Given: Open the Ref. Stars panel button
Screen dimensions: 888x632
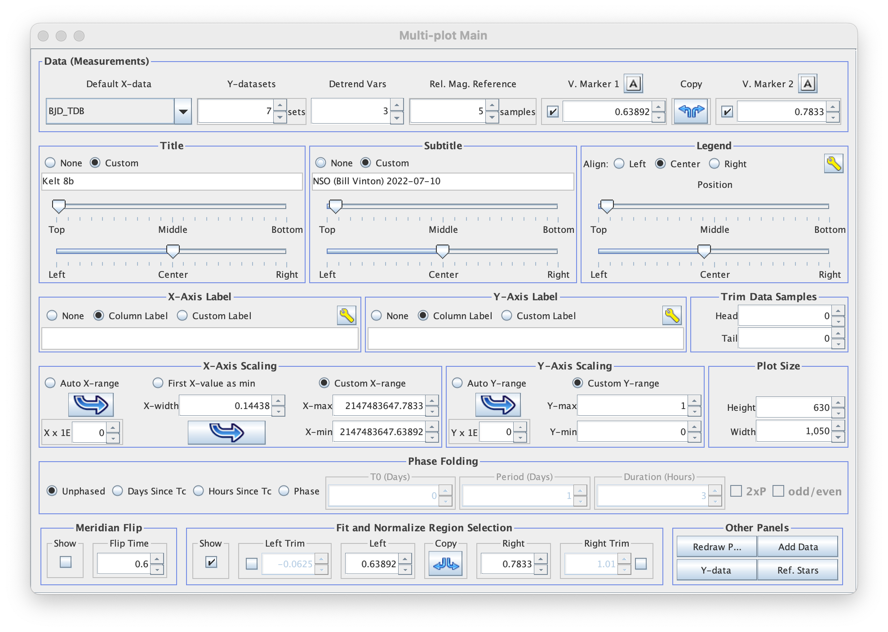Looking at the screenshot, I should click(x=798, y=570).
